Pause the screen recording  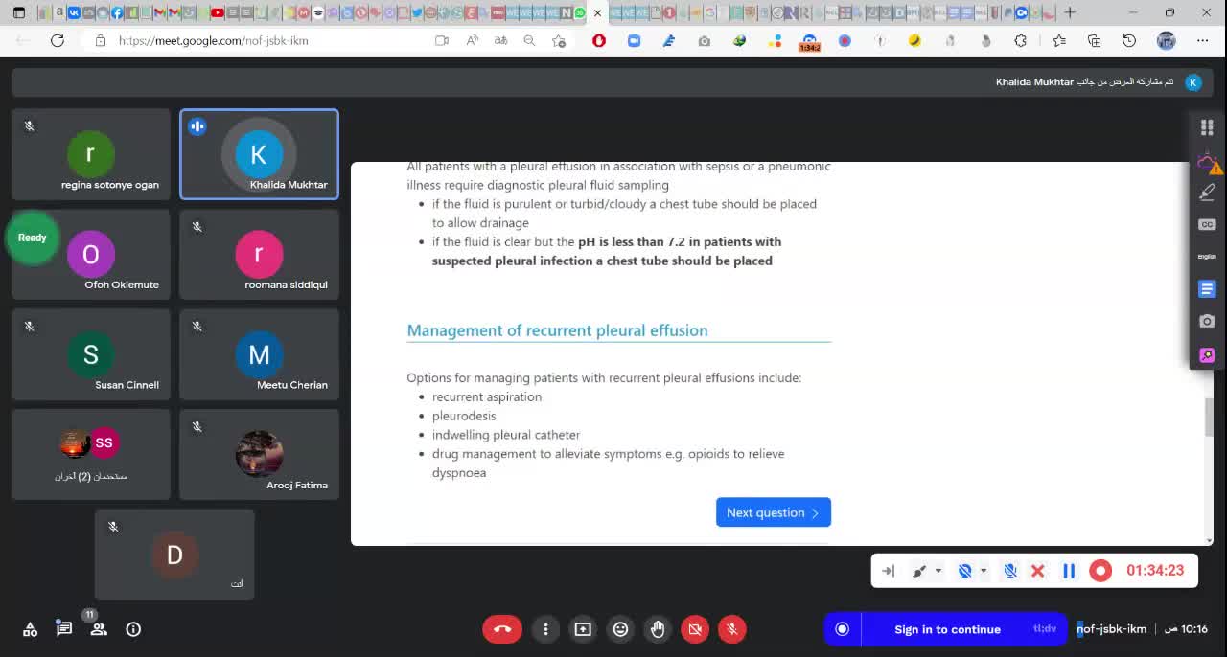[1069, 571]
